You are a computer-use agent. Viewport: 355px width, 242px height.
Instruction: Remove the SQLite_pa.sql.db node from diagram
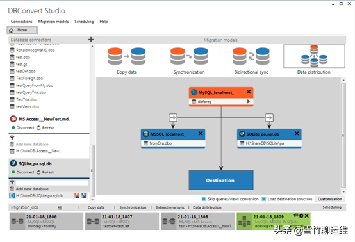click(x=297, y=133)
